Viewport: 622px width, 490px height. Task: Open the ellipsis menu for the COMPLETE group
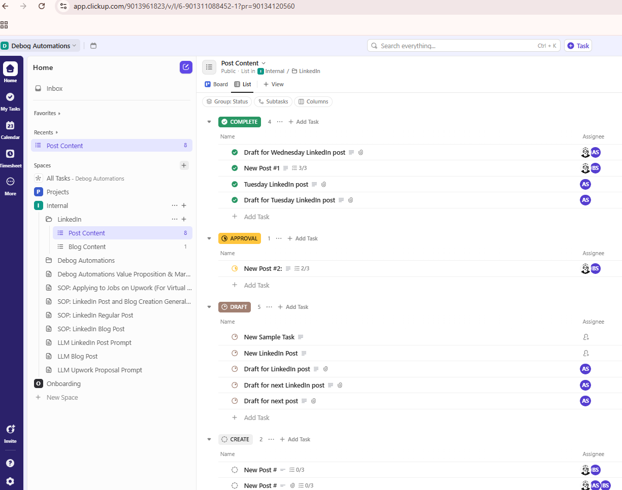tap(280, 122)
